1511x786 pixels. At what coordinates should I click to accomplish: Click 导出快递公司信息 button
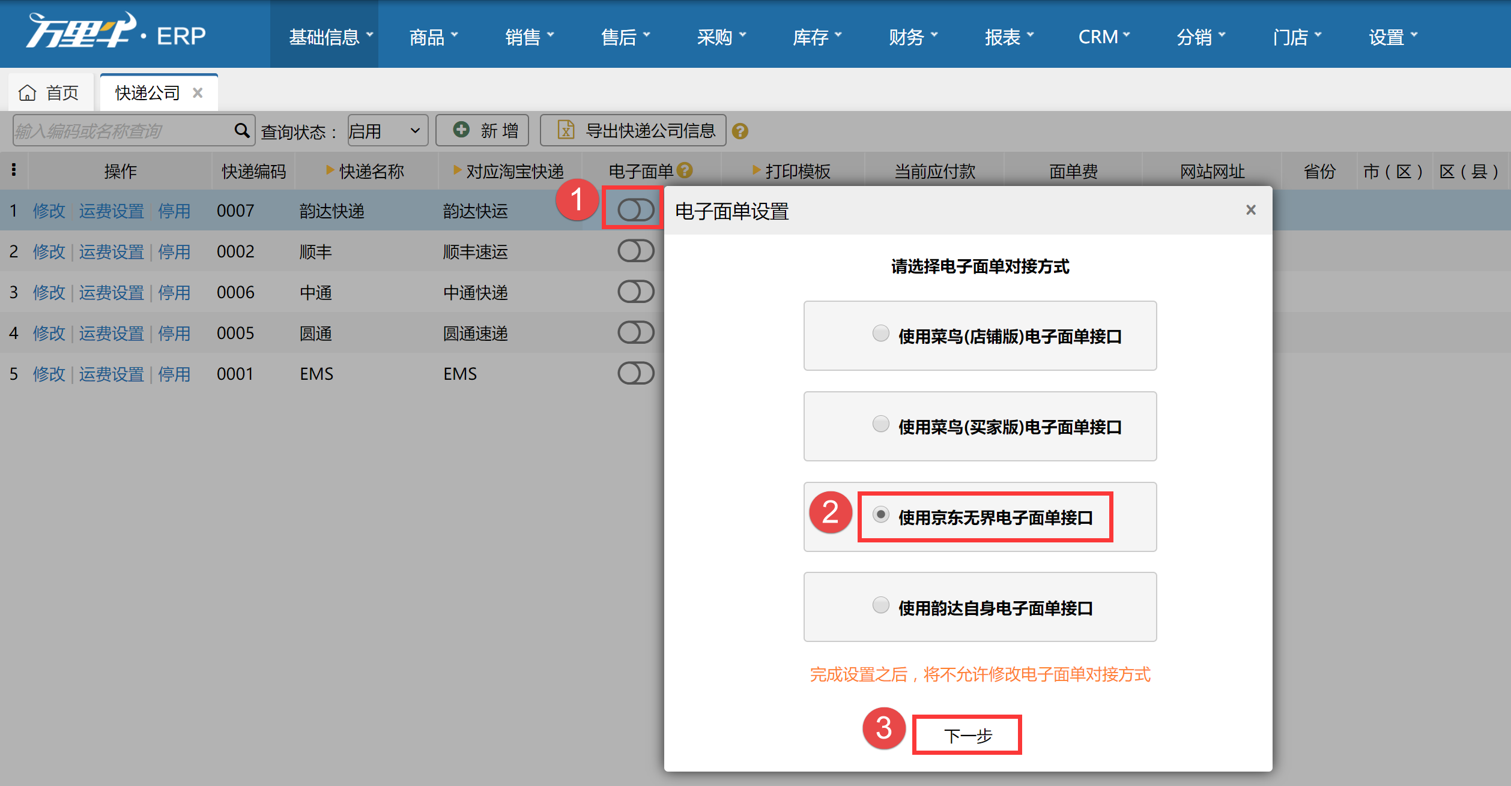(633, 130)
